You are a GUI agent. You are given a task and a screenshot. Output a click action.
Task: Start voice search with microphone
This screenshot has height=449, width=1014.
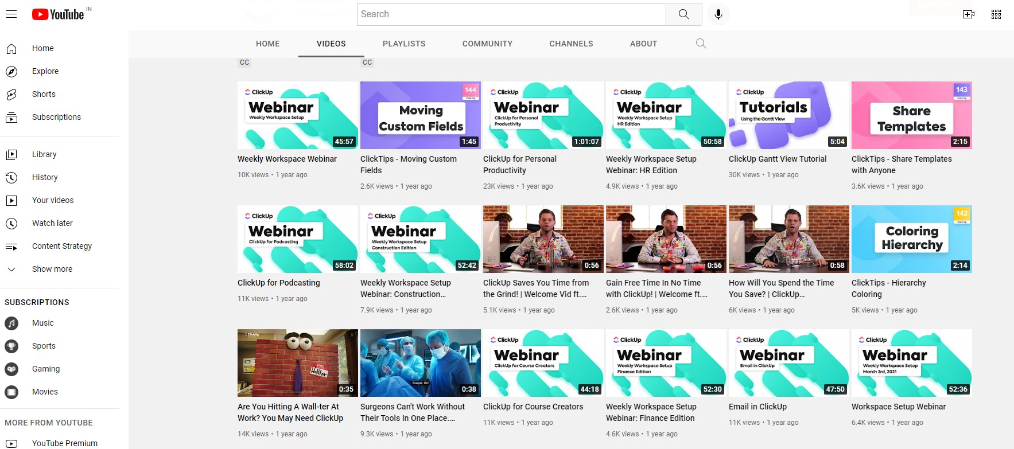pyautogui.click(x=718, y=14)
